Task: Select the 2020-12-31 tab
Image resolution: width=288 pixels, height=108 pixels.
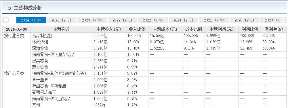Action: [245, 20]
